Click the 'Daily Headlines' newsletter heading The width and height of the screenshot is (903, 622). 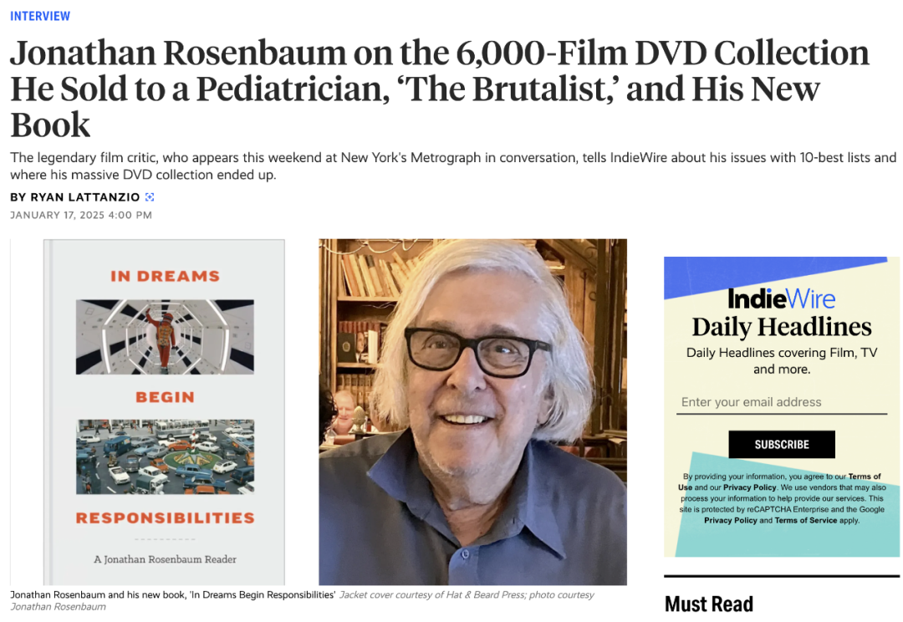point(782,327)
